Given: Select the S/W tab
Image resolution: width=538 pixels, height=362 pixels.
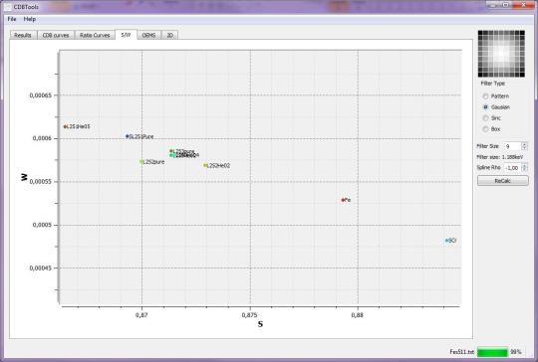Looking at the screenshot, I should 126,35.
